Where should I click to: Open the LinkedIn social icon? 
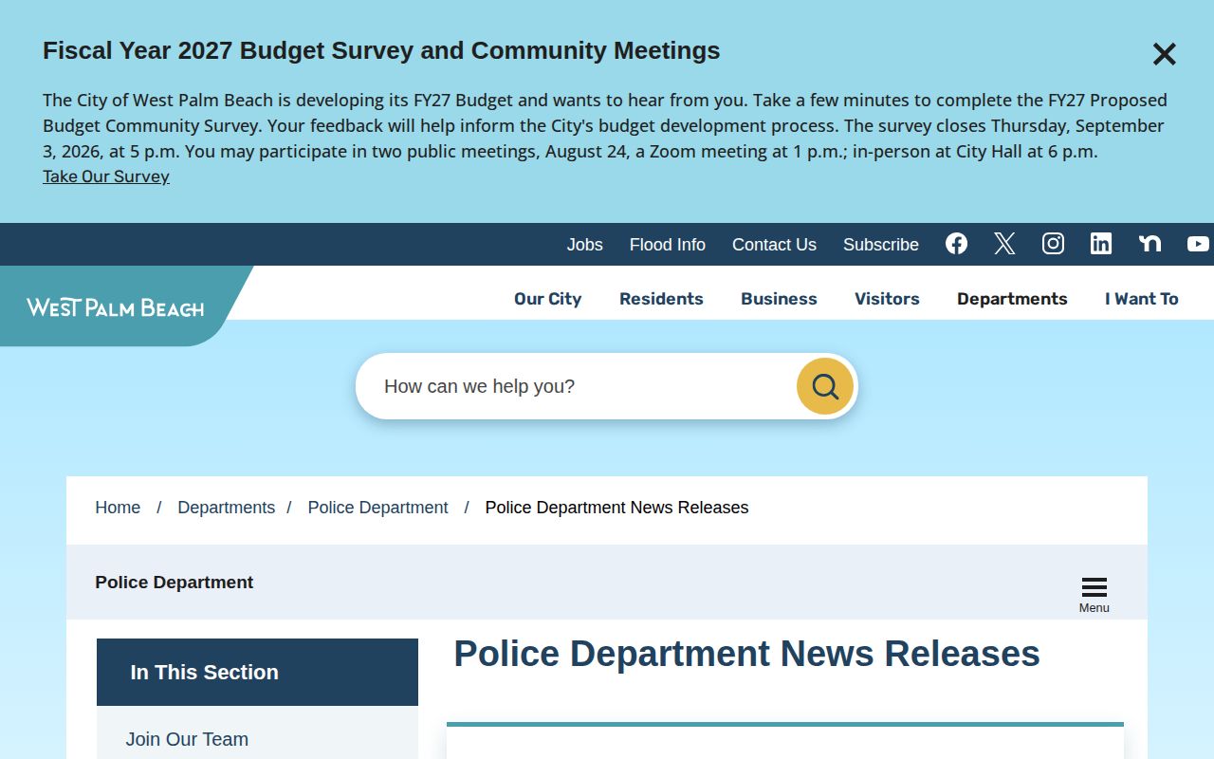[1101, 244]
